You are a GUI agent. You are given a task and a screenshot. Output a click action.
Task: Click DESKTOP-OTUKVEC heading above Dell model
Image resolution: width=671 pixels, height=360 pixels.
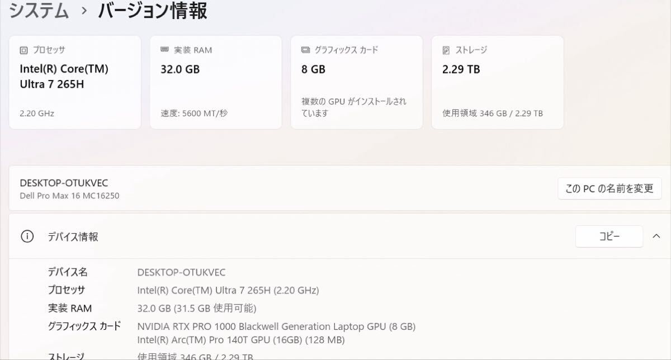coord(64,183)
